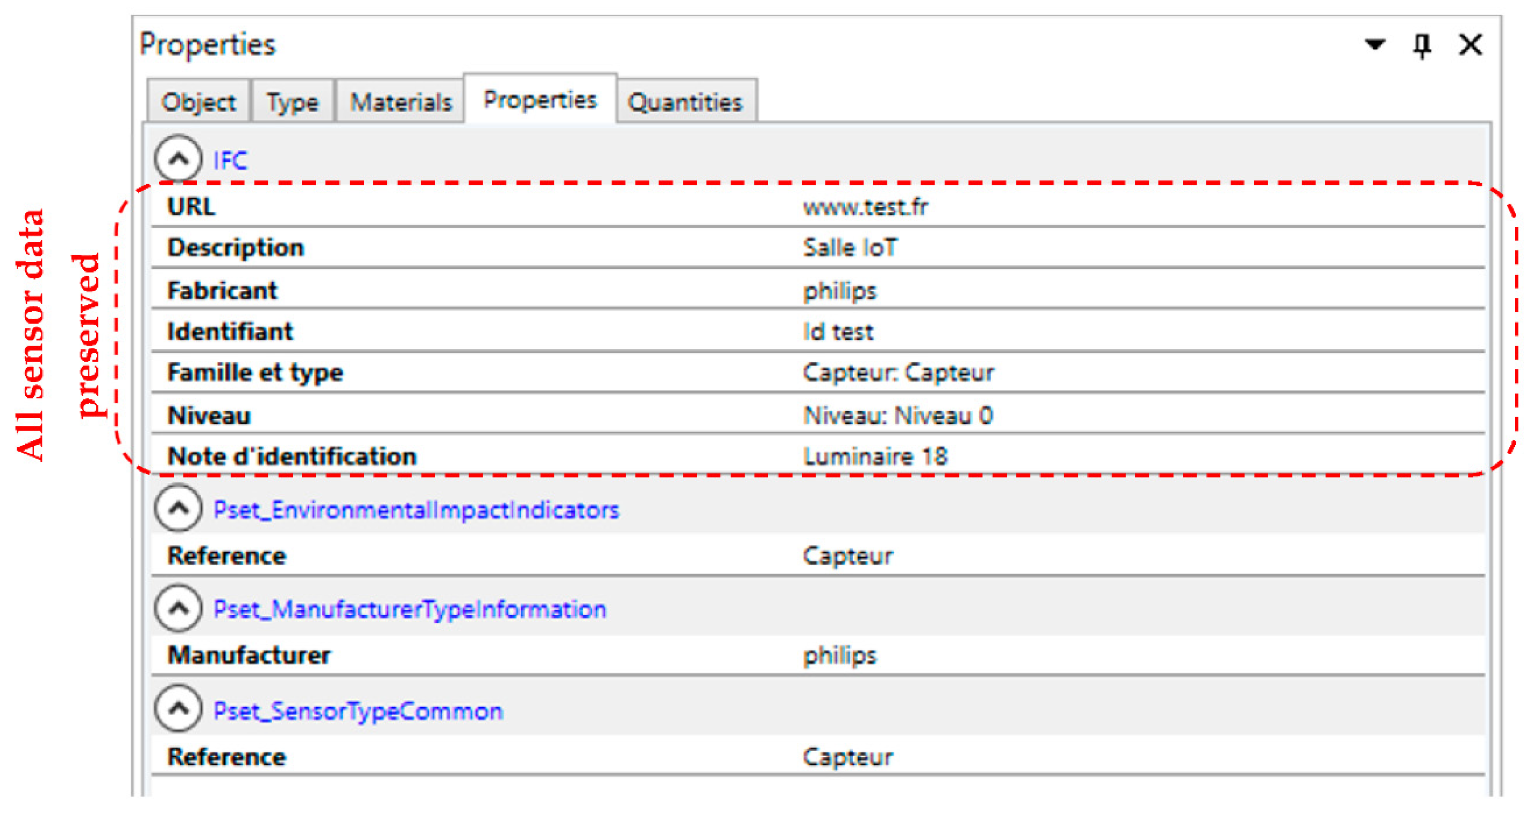Select the Fabricant property row
Screen dimensions: 1529x818
[222, 291]
